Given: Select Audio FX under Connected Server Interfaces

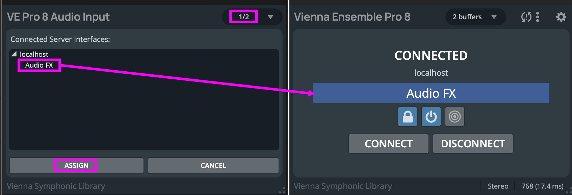Looking at the screenshot, I should click(x=39, y=65).
